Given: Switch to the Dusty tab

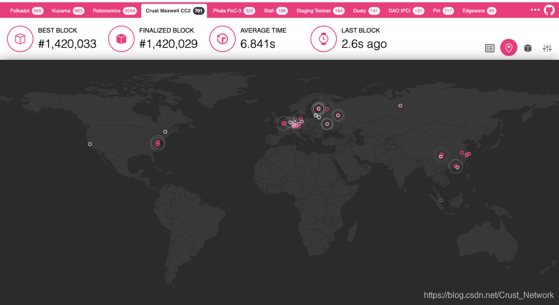Looking at the screenshot, I should tap(366, 11).
